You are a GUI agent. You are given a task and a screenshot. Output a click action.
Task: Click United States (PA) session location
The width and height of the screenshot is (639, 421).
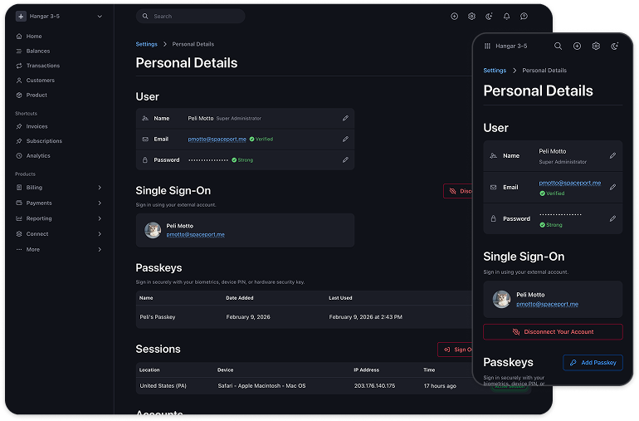pyautogui.click(x=163, y=386)
